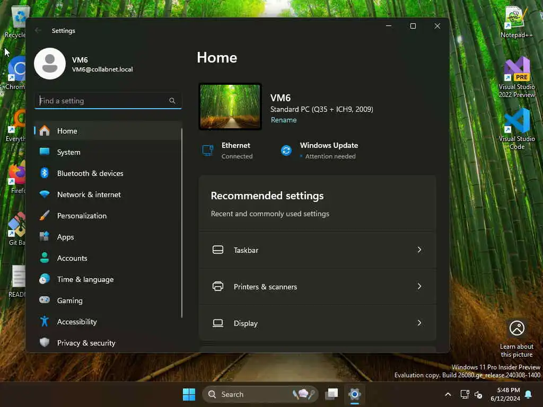543x407 pixels.
Task: Click the muted volume tray icon
Action: [x=478, y=394]
